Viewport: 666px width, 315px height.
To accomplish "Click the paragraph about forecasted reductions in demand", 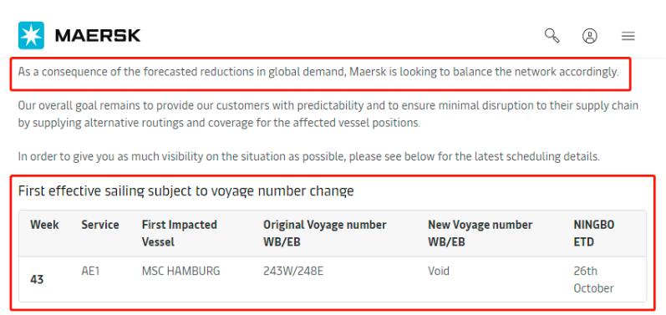I will click(318, 72).
